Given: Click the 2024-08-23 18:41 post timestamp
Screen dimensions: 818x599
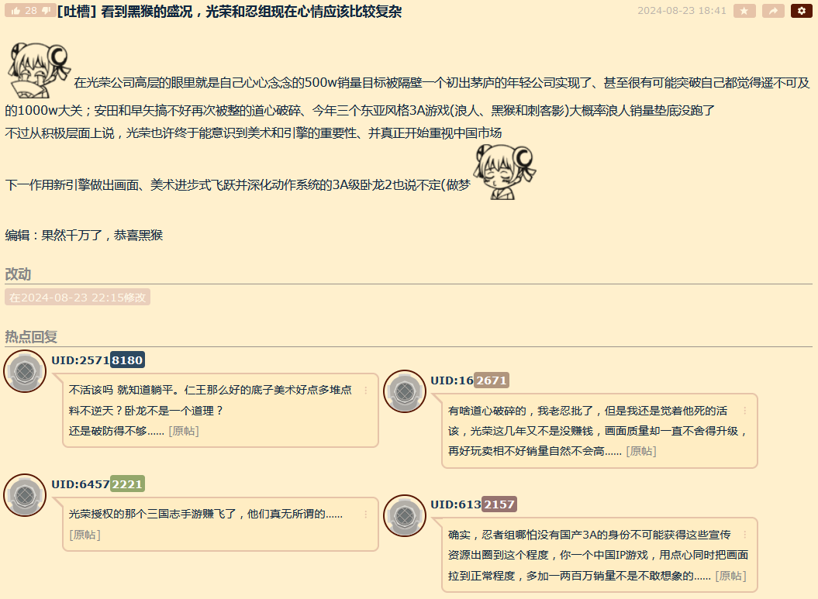Looking at the screenshot, I should pos(682,11).
